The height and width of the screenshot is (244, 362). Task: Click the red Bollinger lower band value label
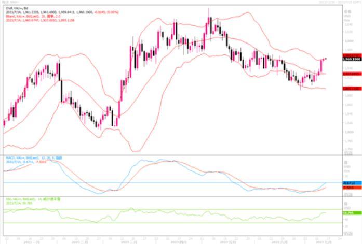click(x=351, y=89)
